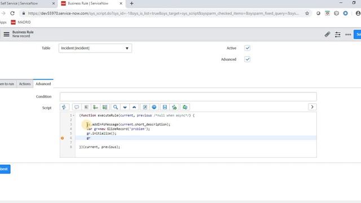Click the function executeRule line
The image size is (361, 203).
137,116
